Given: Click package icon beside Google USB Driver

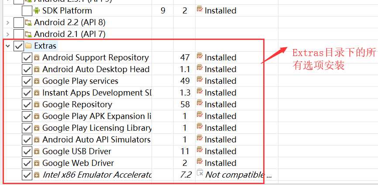Looking at the screenshot, I should pyautogui.click(x=37, y=152).
